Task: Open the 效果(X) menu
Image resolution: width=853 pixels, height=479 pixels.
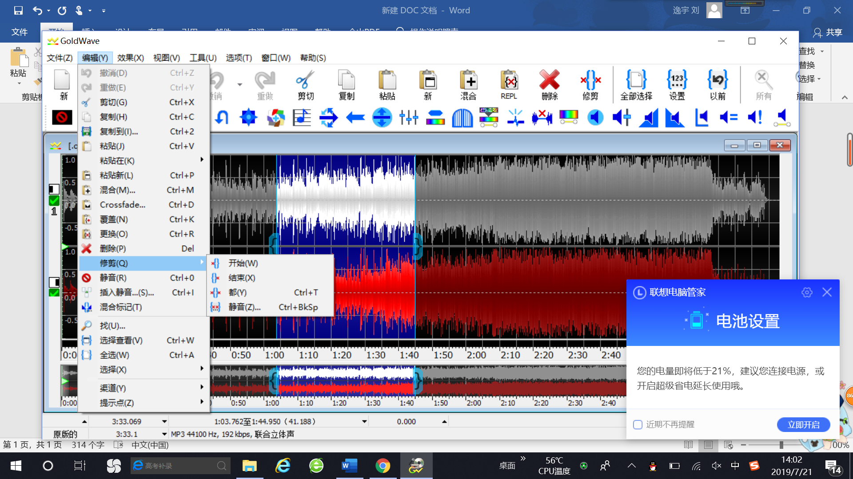Action: 130,58
